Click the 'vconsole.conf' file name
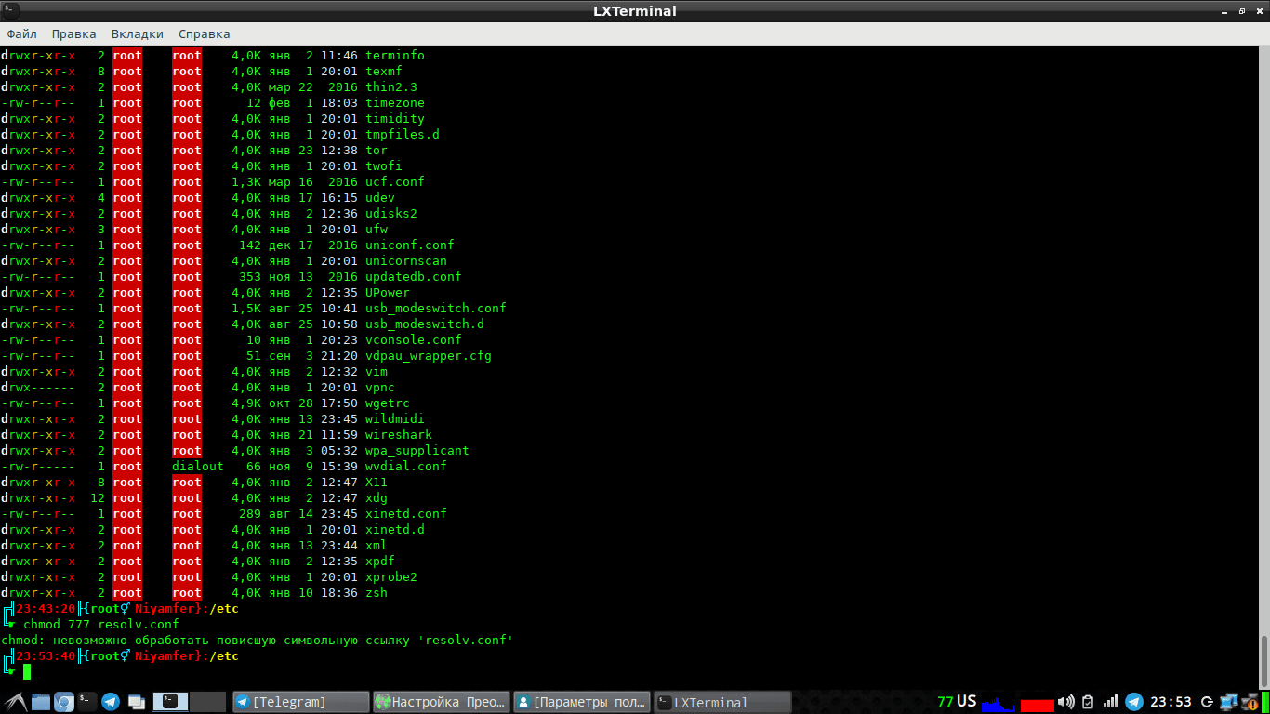This screenshot has width=1270, height=714. pyautogui.click(x=413, y=339)
